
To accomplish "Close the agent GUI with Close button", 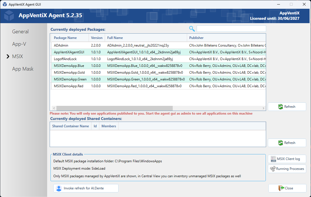I will pos(287,188).
